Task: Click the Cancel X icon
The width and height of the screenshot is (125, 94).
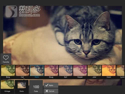Action: point(47,91)
